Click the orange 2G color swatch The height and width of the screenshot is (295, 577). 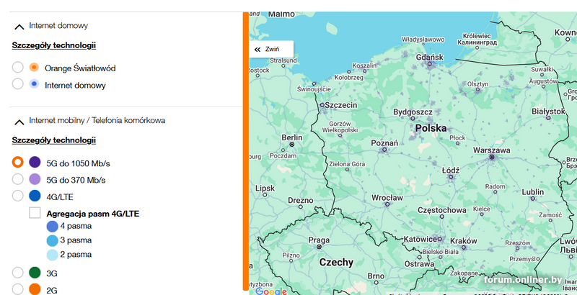pos(35,289)
